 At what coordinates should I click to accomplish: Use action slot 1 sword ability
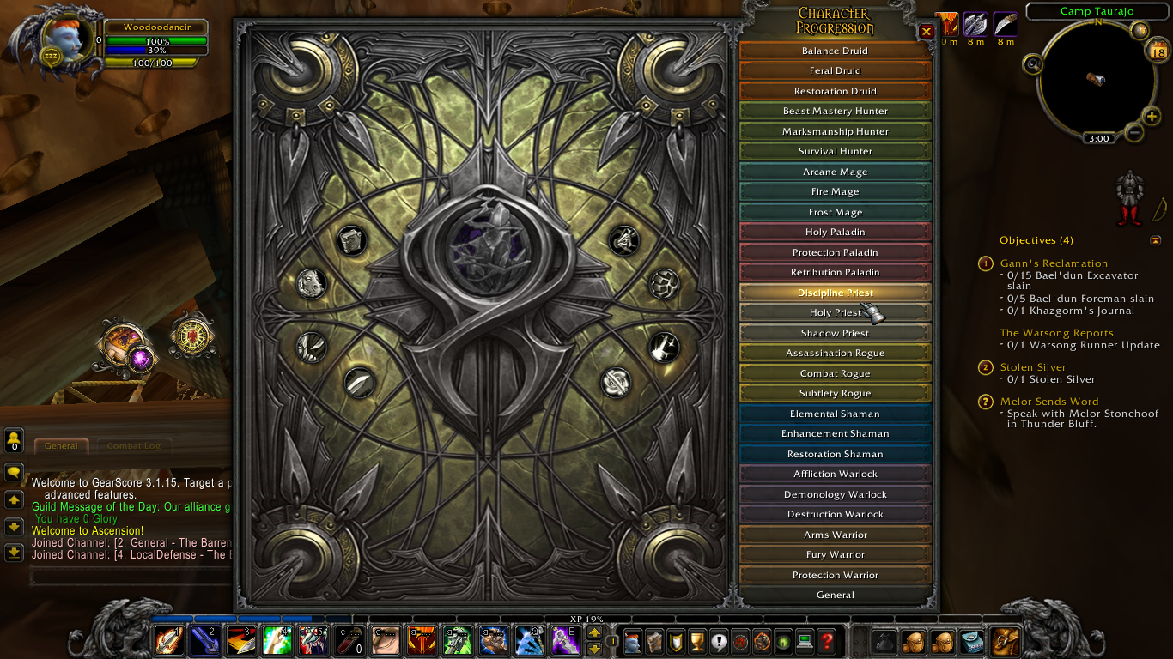pyautogui.click(x=169, y=641)
